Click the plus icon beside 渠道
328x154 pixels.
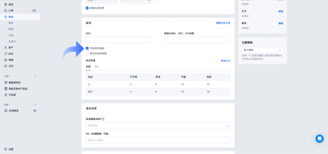[35, 105]
